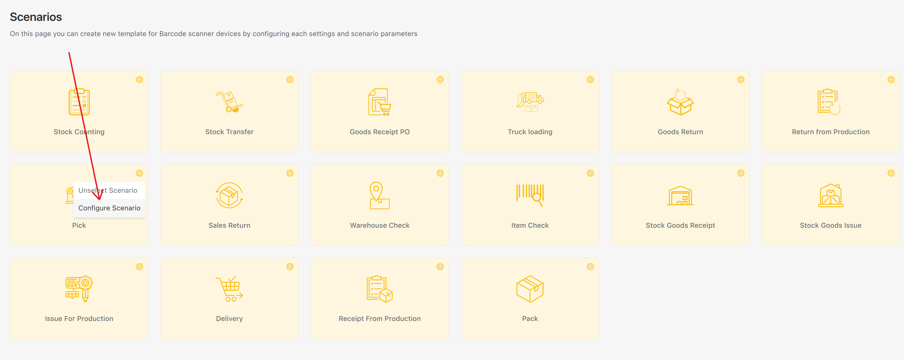Click the Pack box icon

coord(530,289)
